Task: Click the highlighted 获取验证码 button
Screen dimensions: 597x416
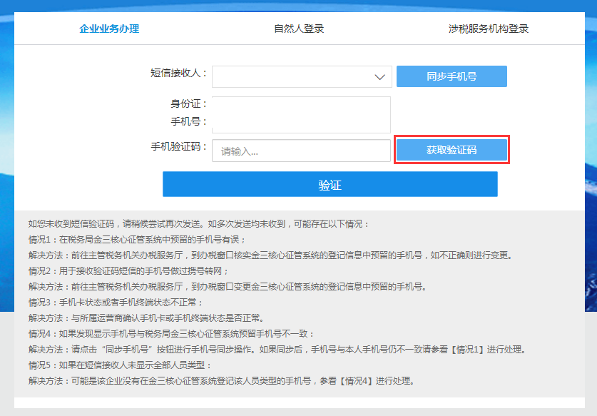Action: click(x=453, y=150)
